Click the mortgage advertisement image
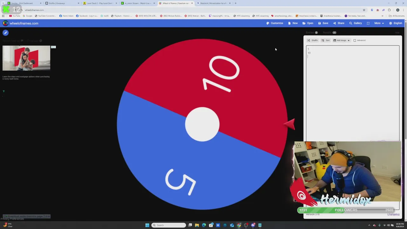Image resolution: width=407 pixels, height=229 pixels. (x=26, y=58)
